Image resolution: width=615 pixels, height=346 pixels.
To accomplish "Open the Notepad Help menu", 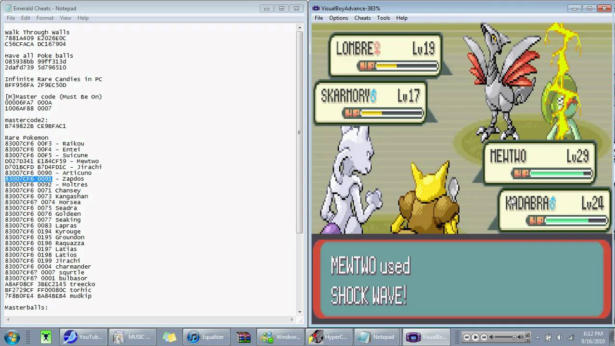I will 83,18.
